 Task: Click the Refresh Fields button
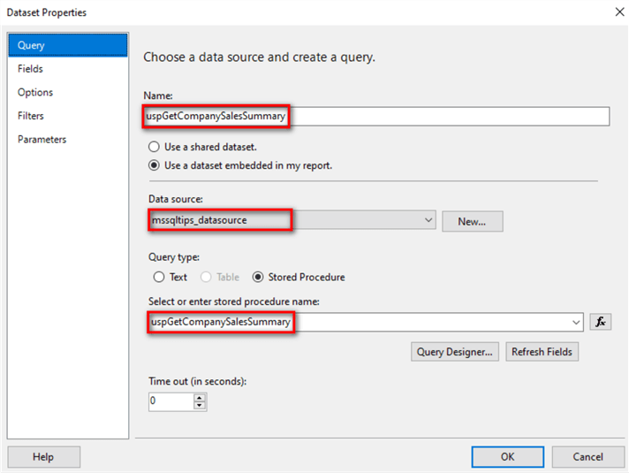[542, 352]
